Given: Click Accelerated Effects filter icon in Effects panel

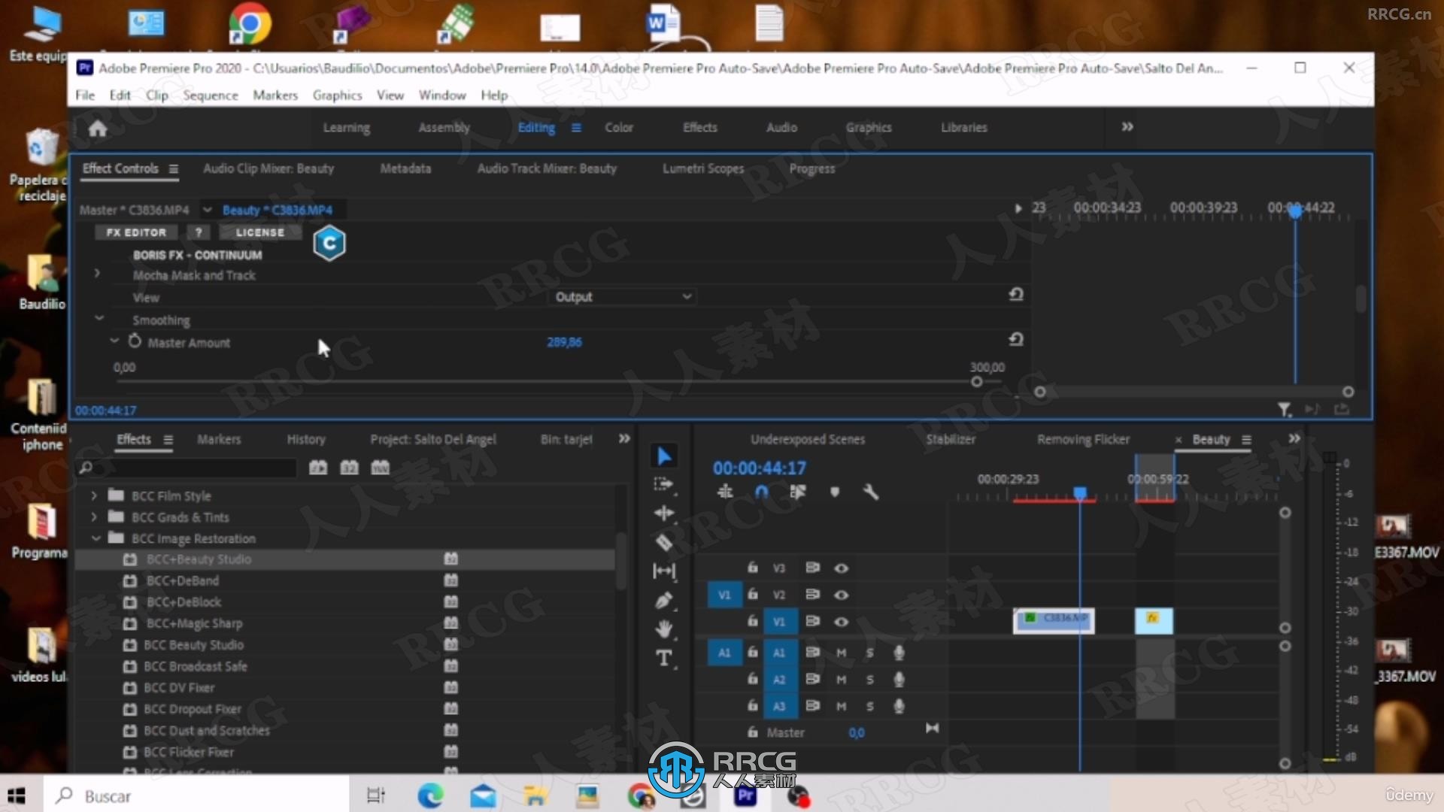Looking at the screenshot, I should [x=318, y=468].
